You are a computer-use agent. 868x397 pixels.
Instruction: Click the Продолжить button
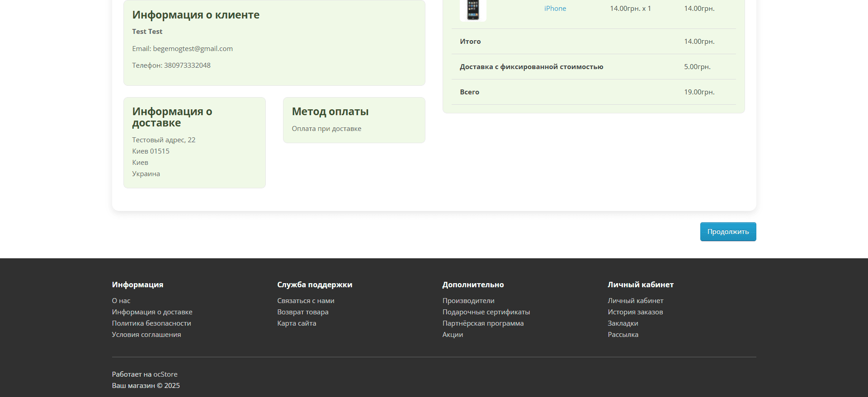pos(728,232)
